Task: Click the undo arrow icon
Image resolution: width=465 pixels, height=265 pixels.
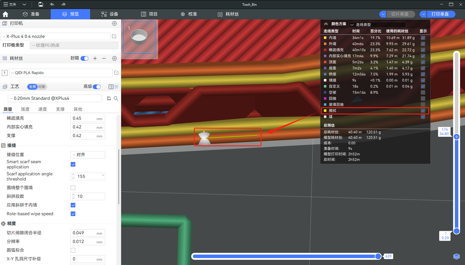Action: (x=52, y=4)
